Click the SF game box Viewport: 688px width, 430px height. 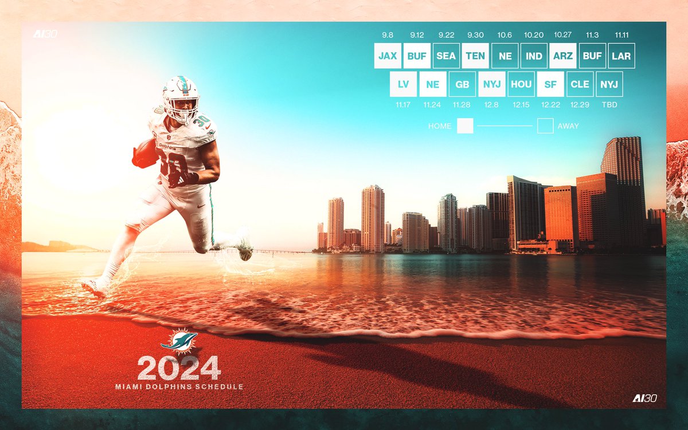tap(550, 84)
